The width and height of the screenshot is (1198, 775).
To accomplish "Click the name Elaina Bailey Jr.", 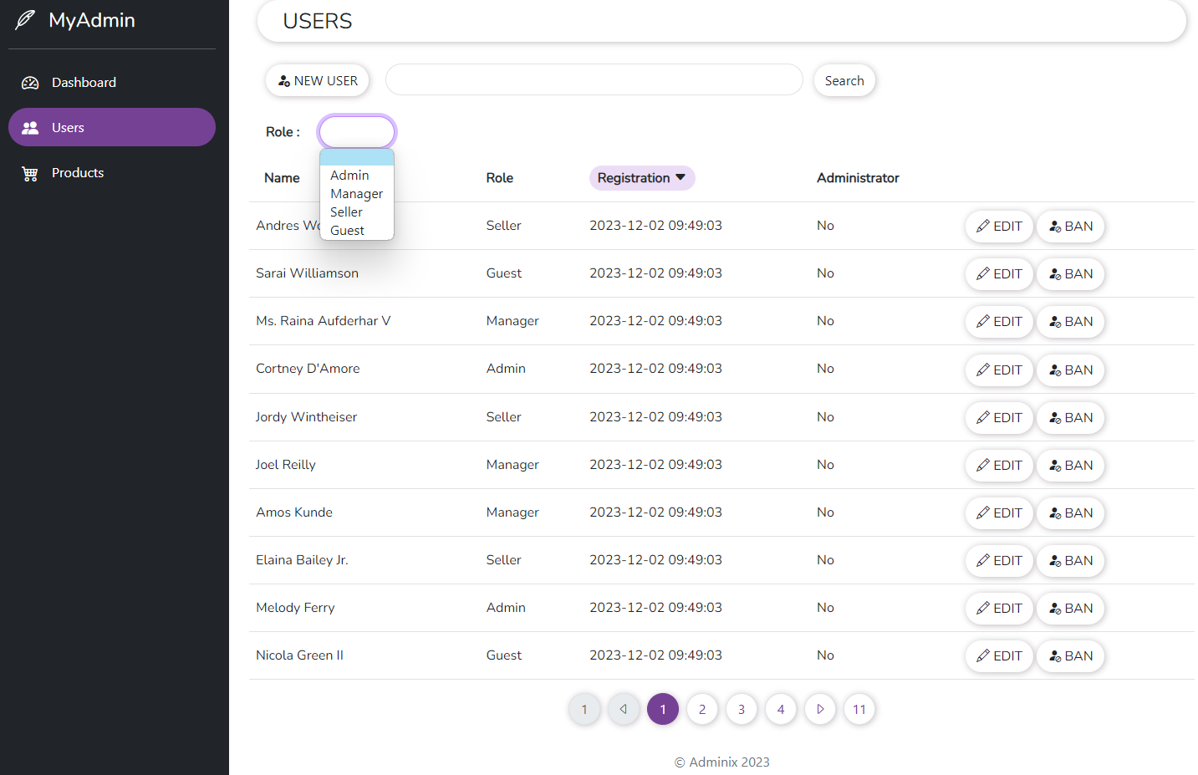I will [x=302, y=560].
